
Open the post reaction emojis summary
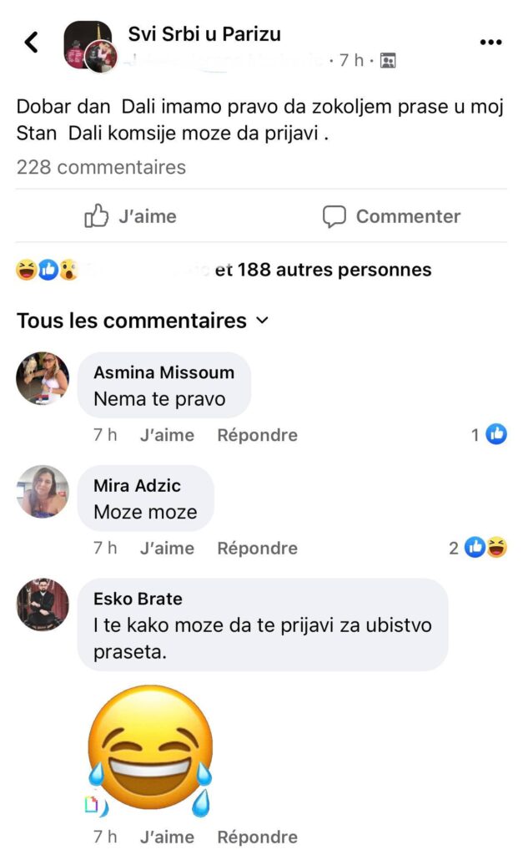(47, 270)
